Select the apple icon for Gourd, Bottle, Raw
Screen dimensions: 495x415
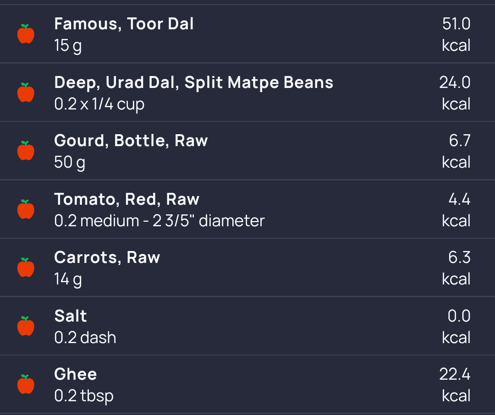[x=26, y=151]
